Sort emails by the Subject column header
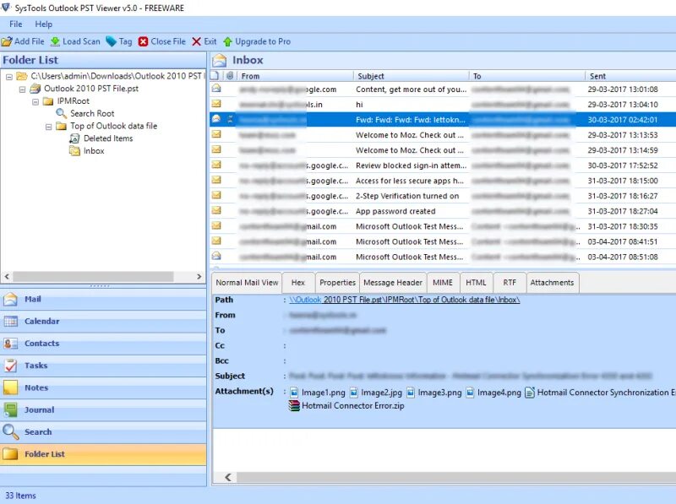This screenshot has width=676, height=504. [411, 76]
